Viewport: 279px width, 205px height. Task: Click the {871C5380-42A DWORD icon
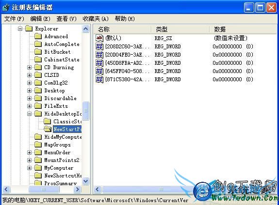pyautogui.click(x=99, y=79)
